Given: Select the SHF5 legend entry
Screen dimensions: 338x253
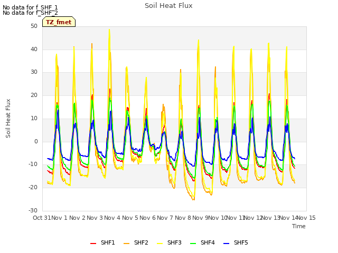Looking at the screenshot, I should [236, 242].
